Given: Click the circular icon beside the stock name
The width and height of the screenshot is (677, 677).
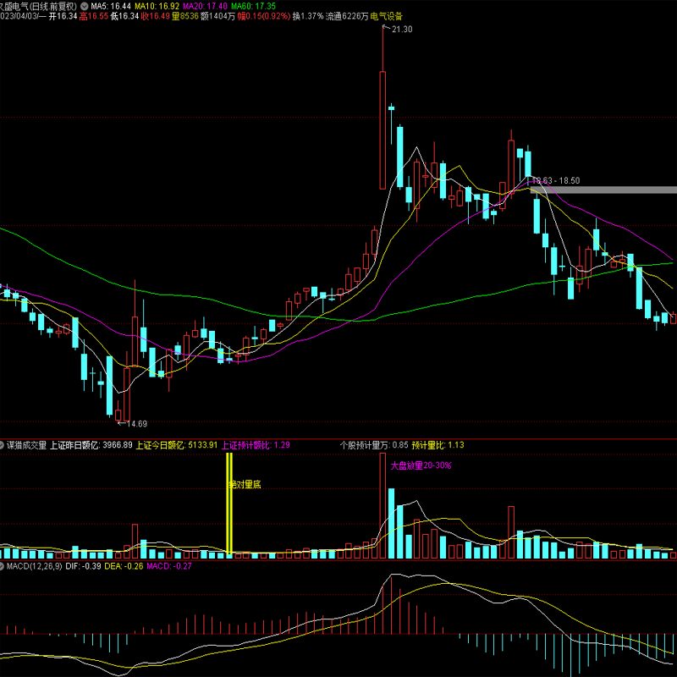Looking at the screenshot, I should [x=83, y=5].
